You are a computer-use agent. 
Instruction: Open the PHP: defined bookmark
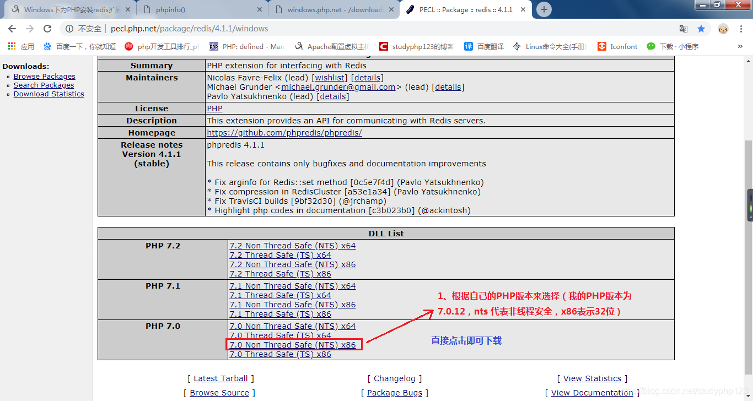point(246,46)
